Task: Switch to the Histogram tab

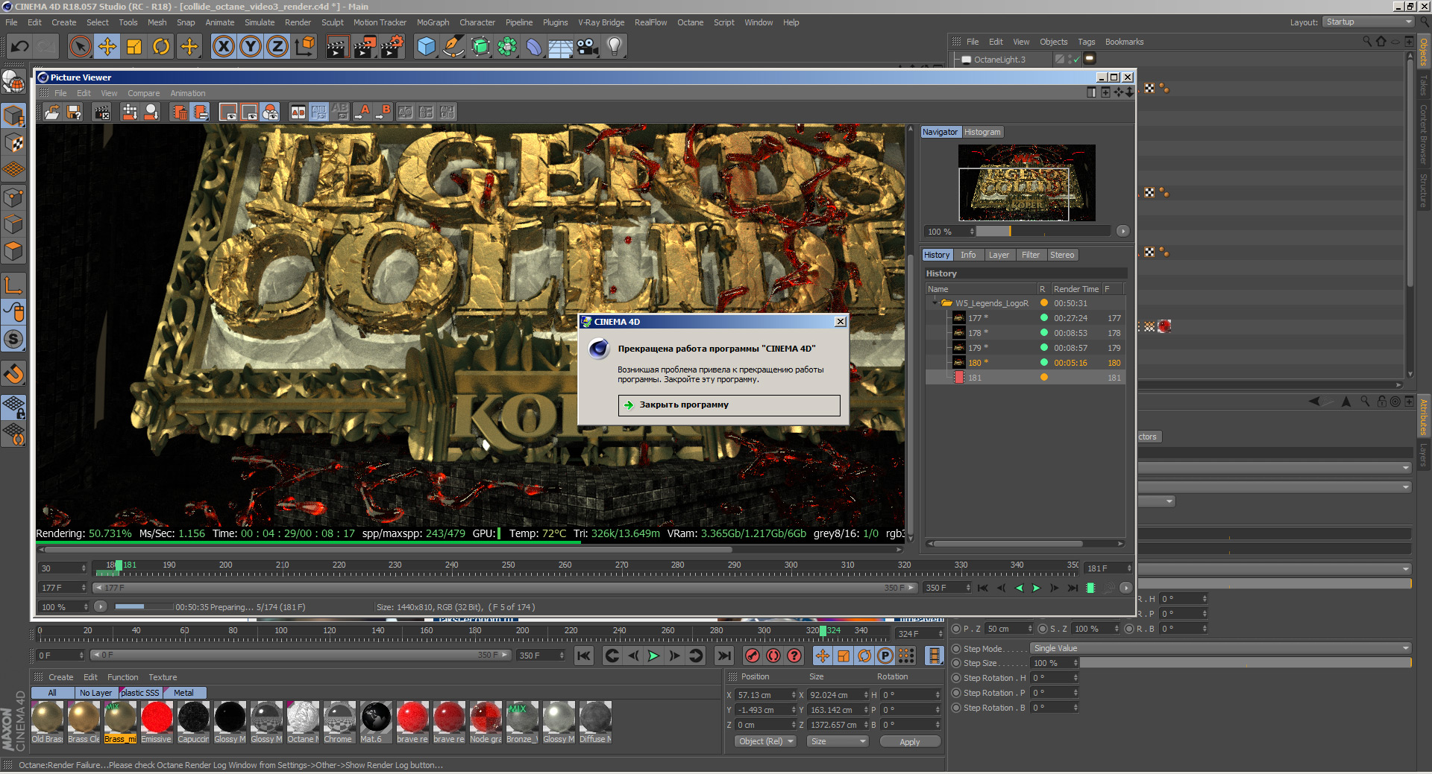Action: pyautogui.click(x=982, y=132)
